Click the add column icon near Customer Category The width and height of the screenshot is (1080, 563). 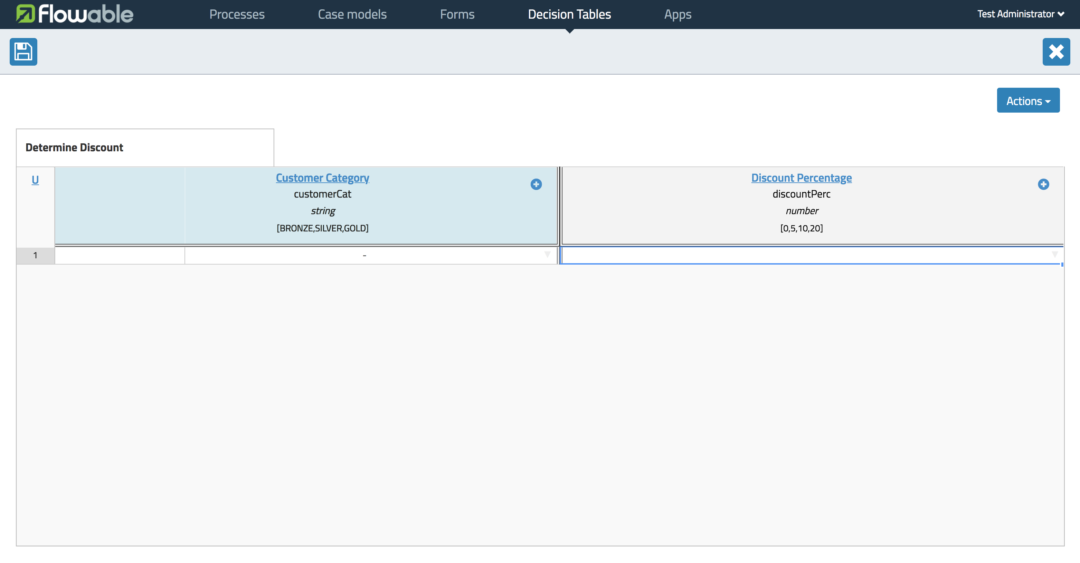pos(536,184)
